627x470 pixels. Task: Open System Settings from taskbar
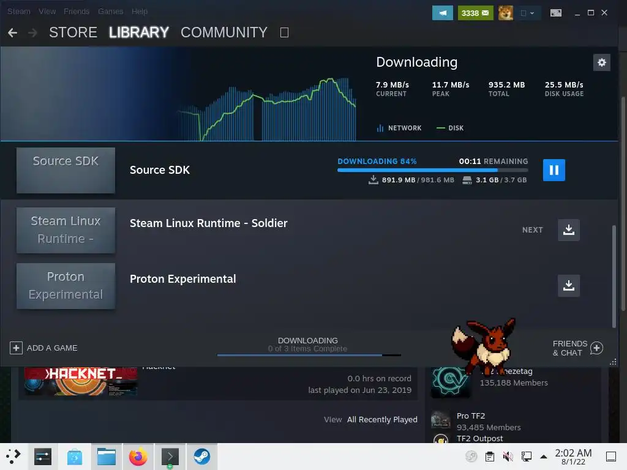(x=43, y=457)
